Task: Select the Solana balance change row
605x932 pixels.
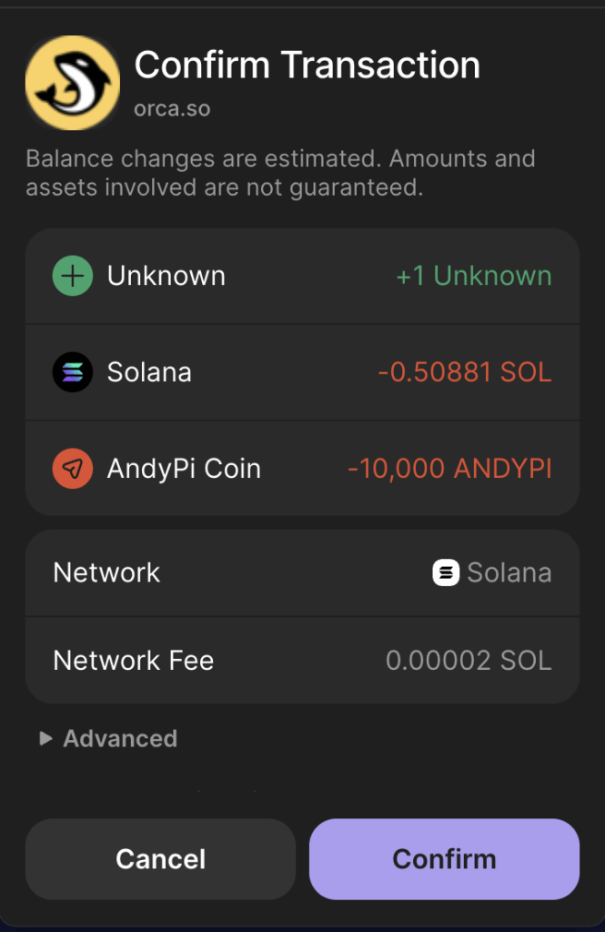Action: (x=302, y=372)
